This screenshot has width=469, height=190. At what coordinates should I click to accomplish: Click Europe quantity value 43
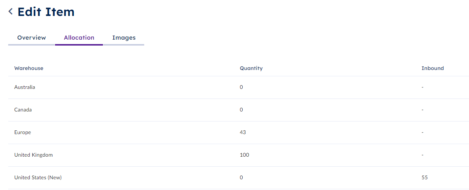(x=243, y=132)
